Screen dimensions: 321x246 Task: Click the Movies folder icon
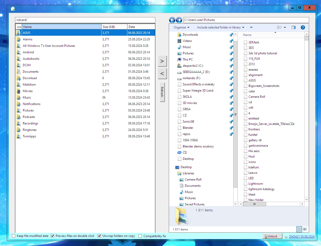tap(18, 91)
